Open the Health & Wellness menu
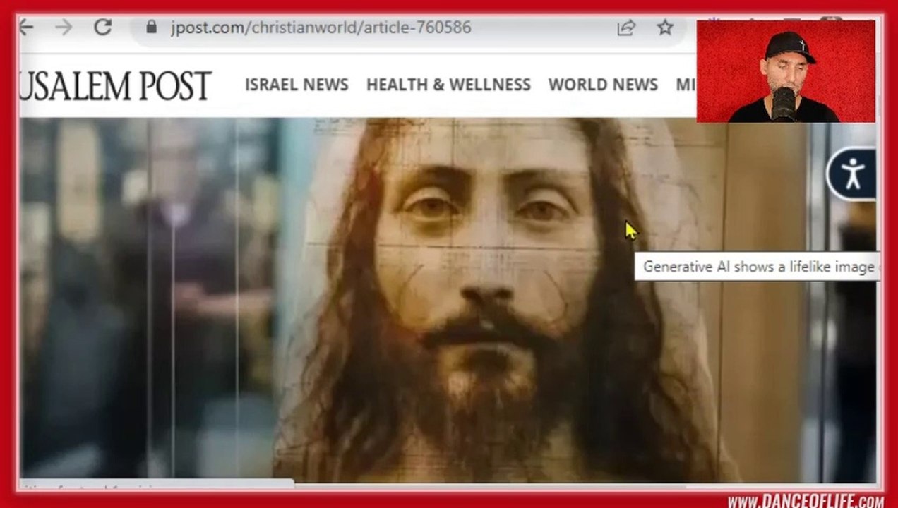 click(448, 85)
